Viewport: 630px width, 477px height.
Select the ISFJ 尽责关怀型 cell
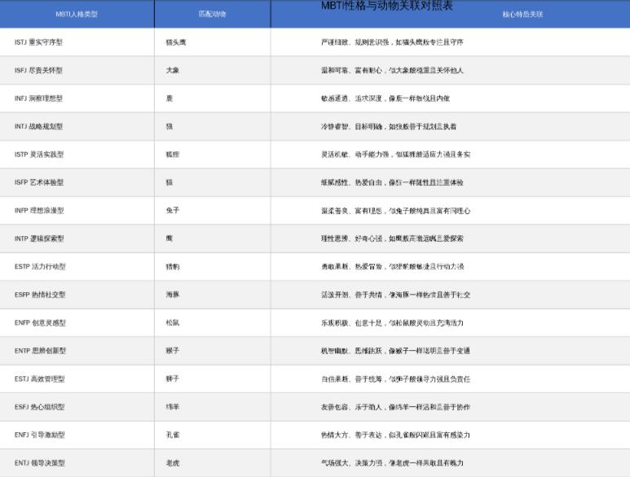click(x=38, y=70)
